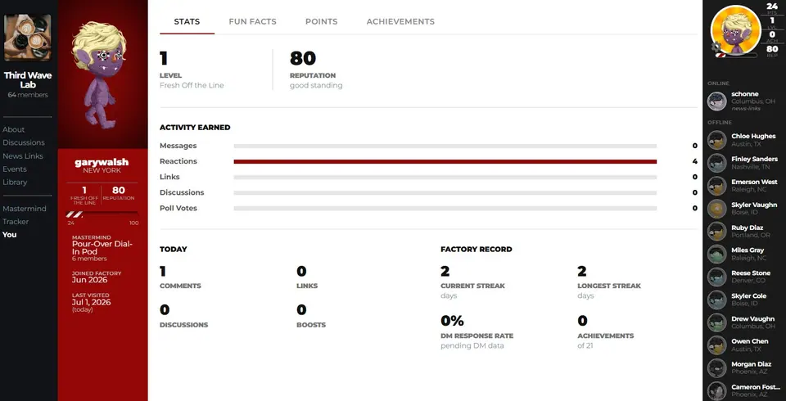
Task: Click the Emerson West name in member list
Action: tap(754, 182)
